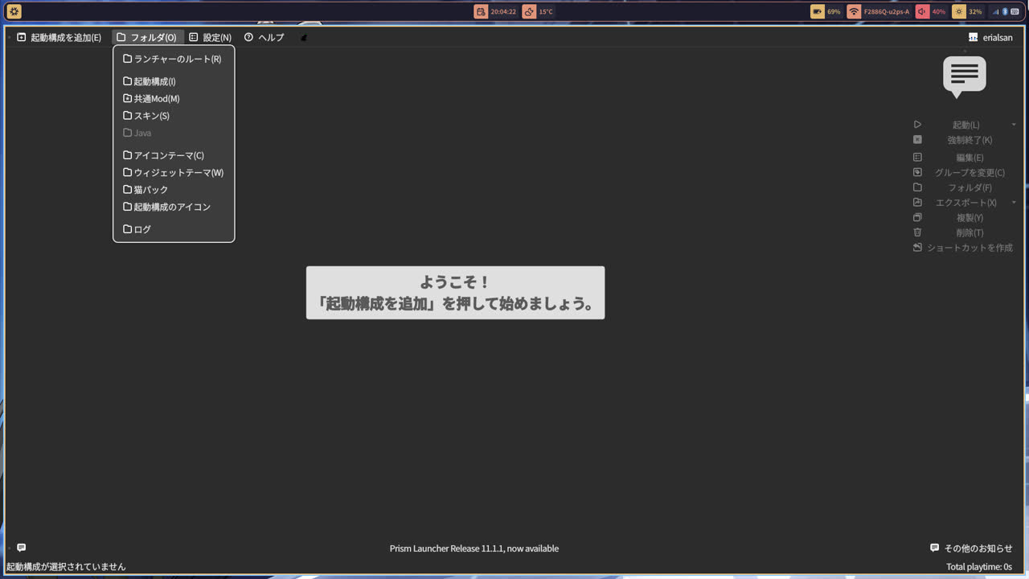Screen dimensions: 1029x579
Task: Open the スキン(S) folder
Action: pyautogui.click(x=173, y=116)
